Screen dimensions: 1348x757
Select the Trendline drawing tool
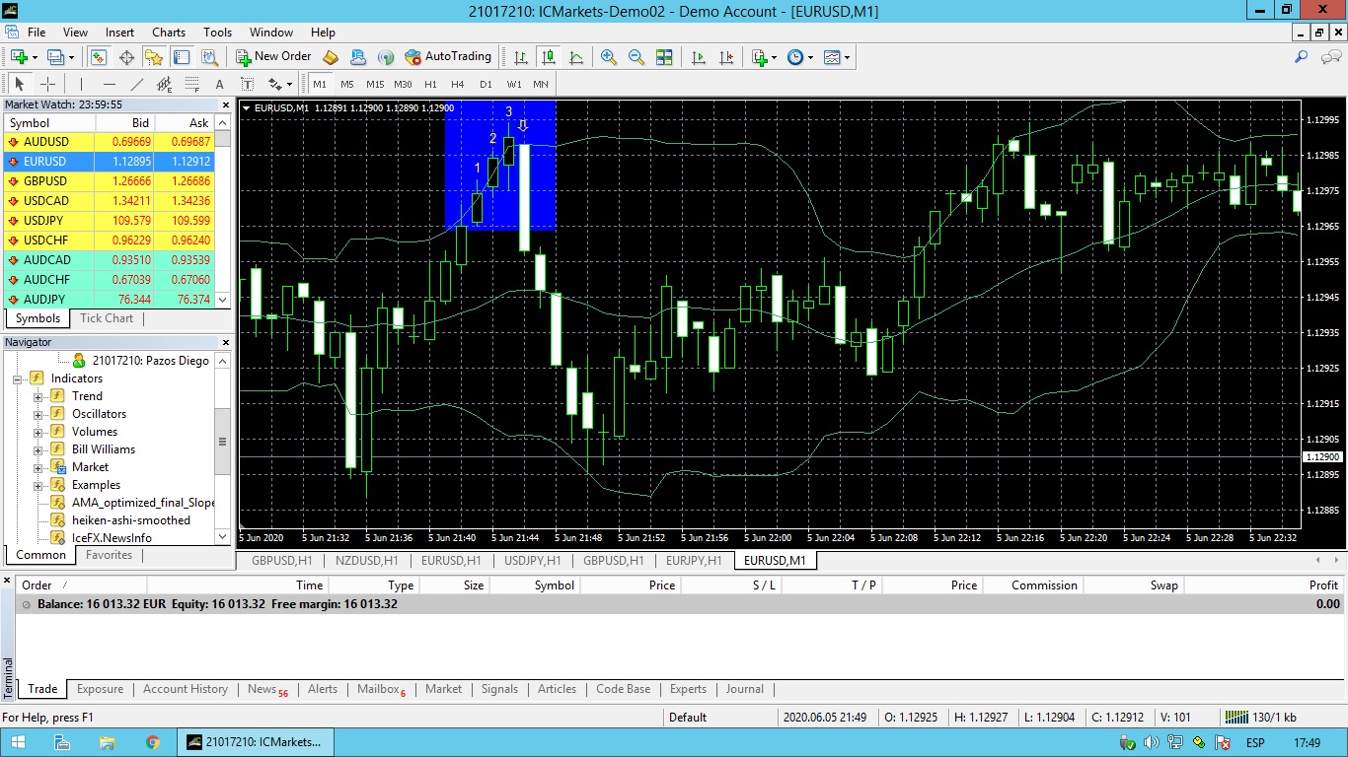(x=136, y=85)
